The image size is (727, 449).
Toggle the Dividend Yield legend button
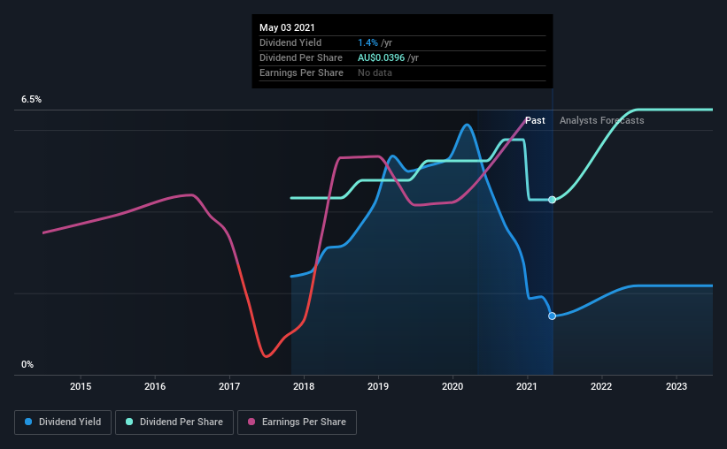coord(63,422)
